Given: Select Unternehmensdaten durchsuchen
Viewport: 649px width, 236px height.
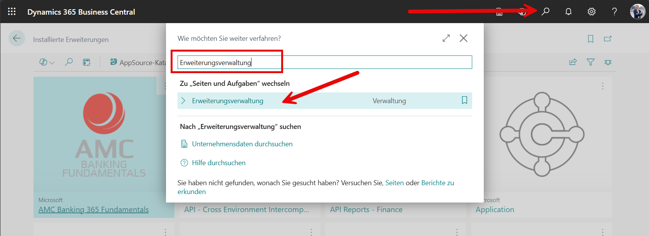Looking at the screenshot, I should 242,144.
